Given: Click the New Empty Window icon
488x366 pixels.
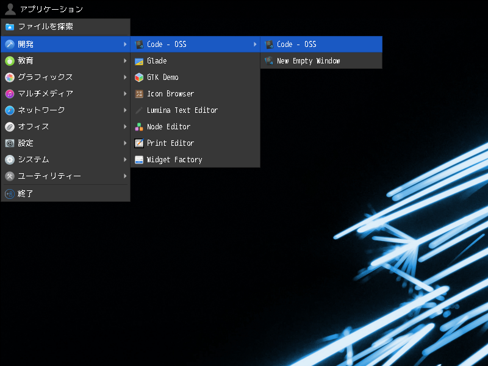Looking at the screenshot, I should (269, 60).
